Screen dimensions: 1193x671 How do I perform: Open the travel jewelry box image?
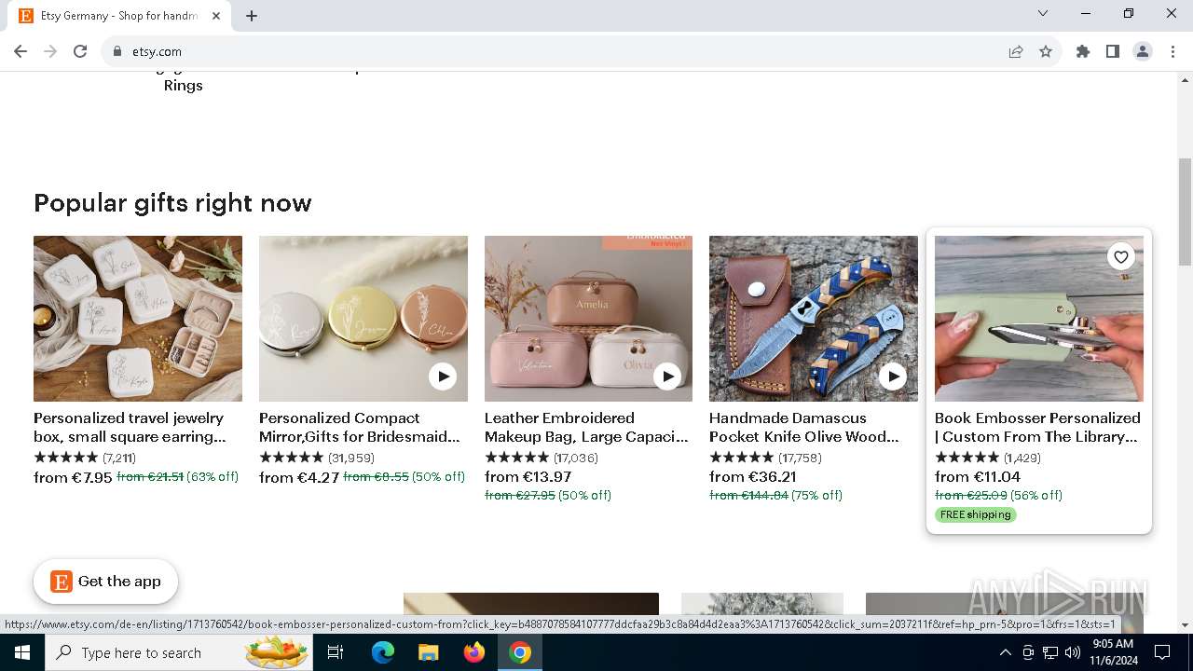[138, 319]
